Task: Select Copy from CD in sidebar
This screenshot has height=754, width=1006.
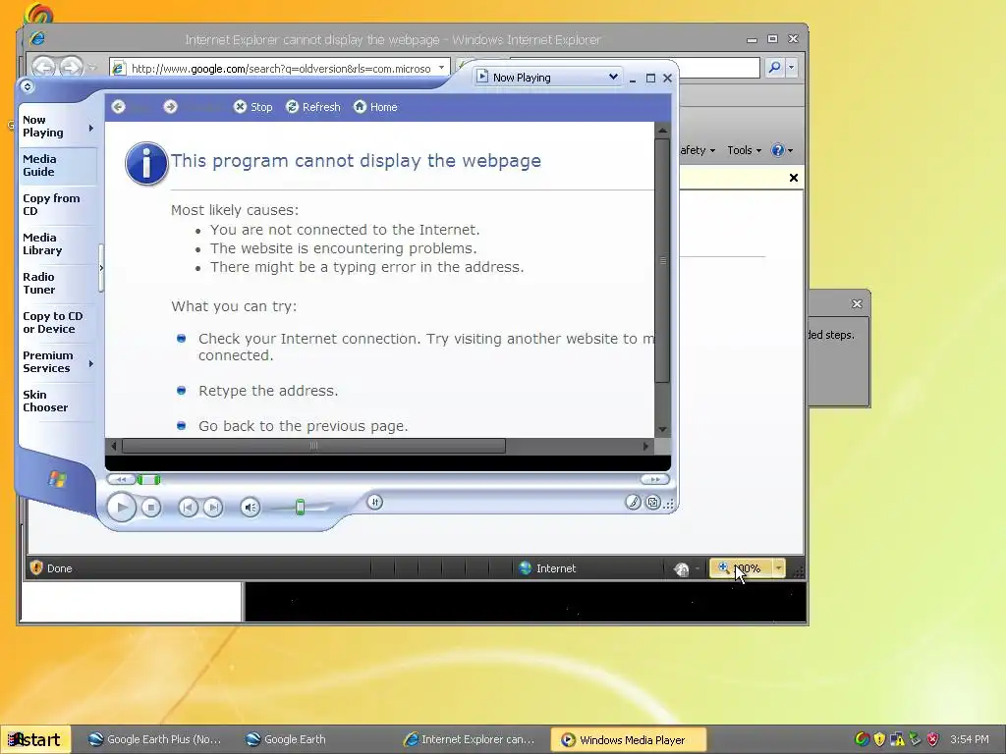Action: pos(51,204)
